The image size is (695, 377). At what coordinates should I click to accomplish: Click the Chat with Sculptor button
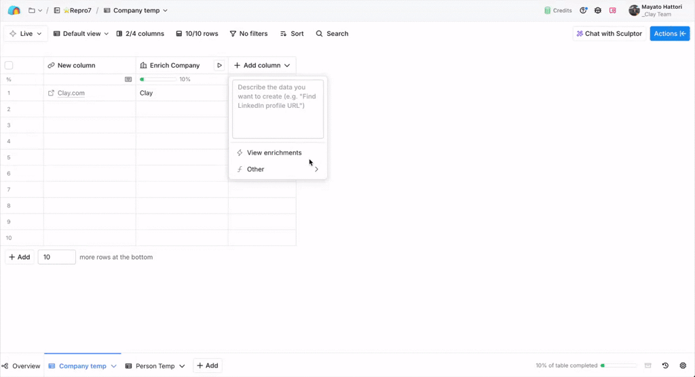pyautogui.click(x=609, y=34)
